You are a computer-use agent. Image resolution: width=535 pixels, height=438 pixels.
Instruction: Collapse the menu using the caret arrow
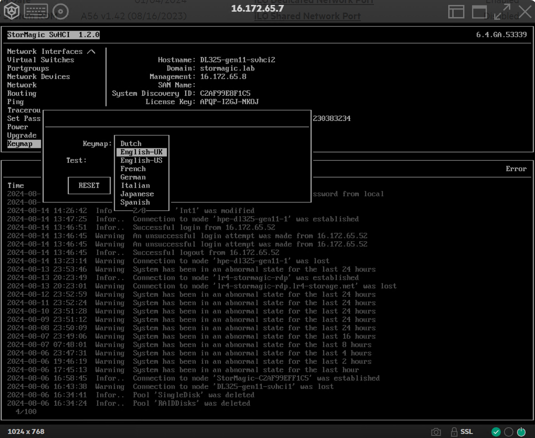click(91, 52)
